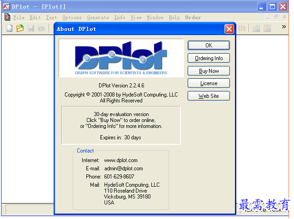Screen dimensions: 294x219
Task: Open the Info menu
Action: [120, 17]
